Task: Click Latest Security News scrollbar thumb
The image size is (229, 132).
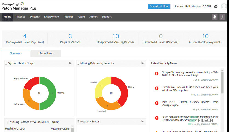Action: click(x=222, y=82)
